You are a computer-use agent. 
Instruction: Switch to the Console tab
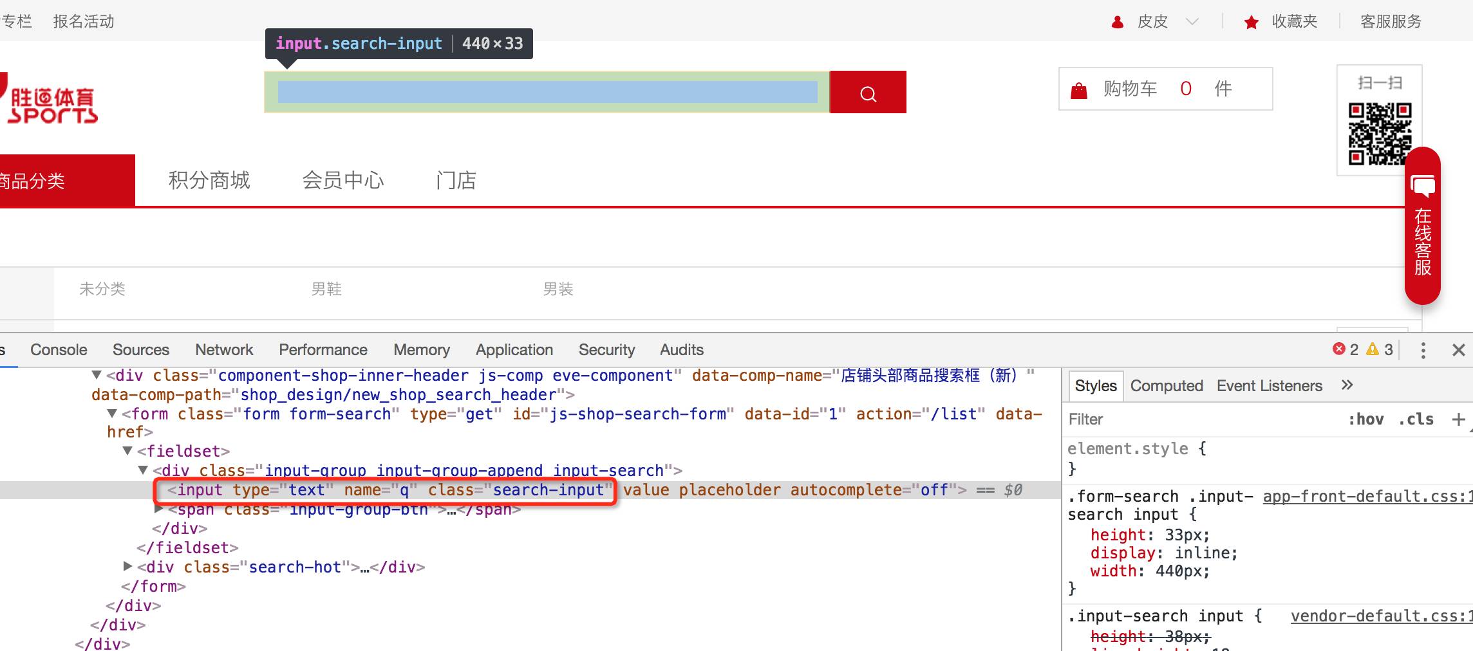coord(59,350)
